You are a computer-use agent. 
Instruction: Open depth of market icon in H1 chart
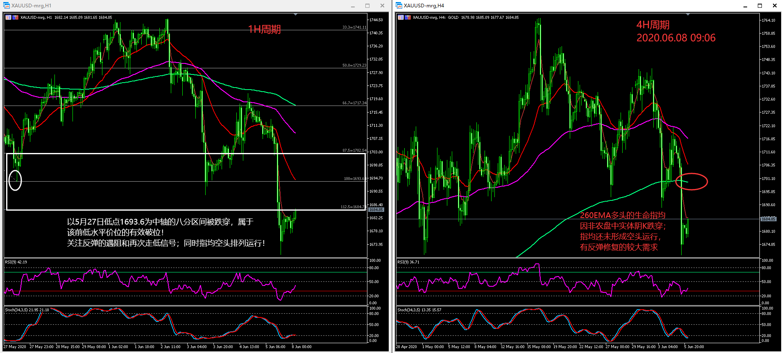[16, 18]
